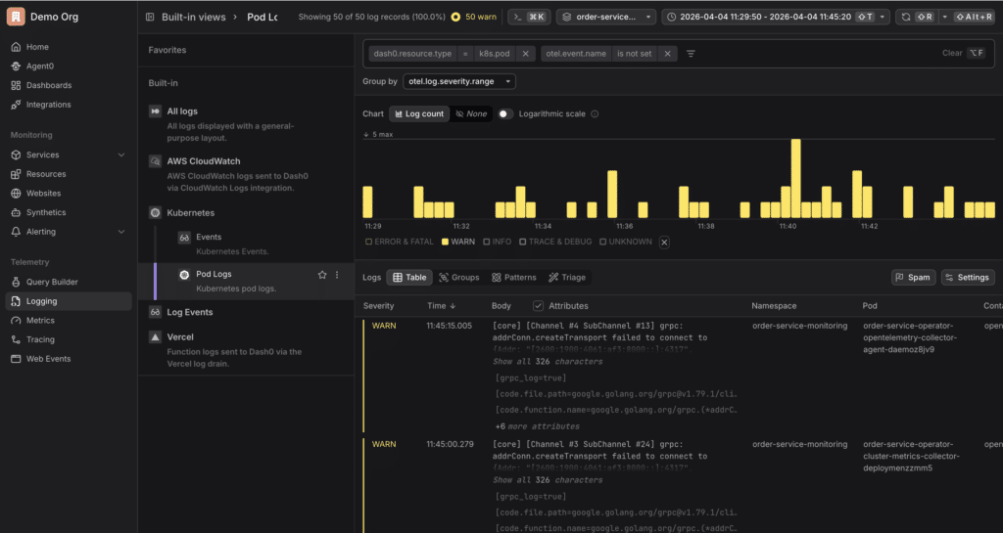Open the order-service dataset dropdown

coord(606,17)
